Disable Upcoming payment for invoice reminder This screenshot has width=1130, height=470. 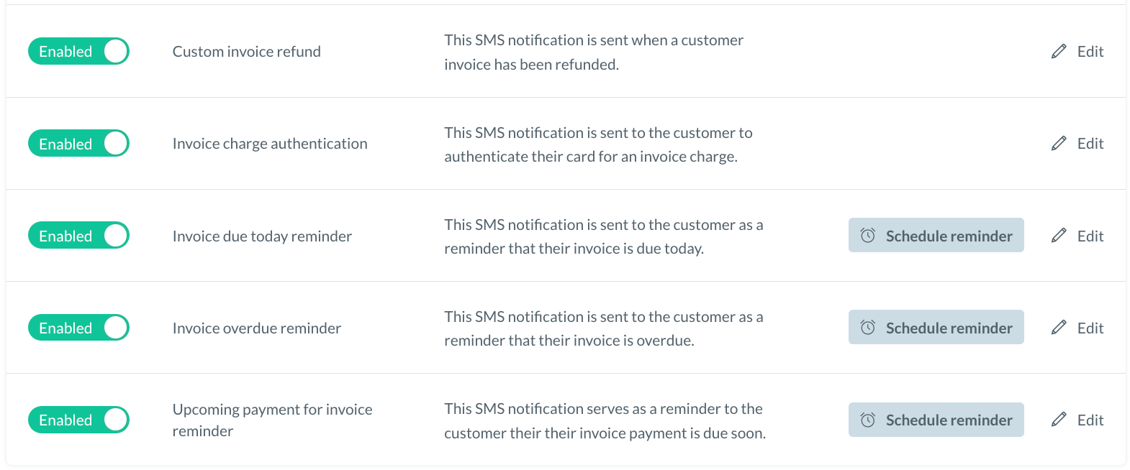pyautogui.click(x=78, y=420)
